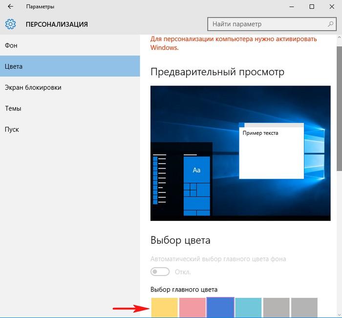Minimize the Параметры window

(x=292, y=6)
